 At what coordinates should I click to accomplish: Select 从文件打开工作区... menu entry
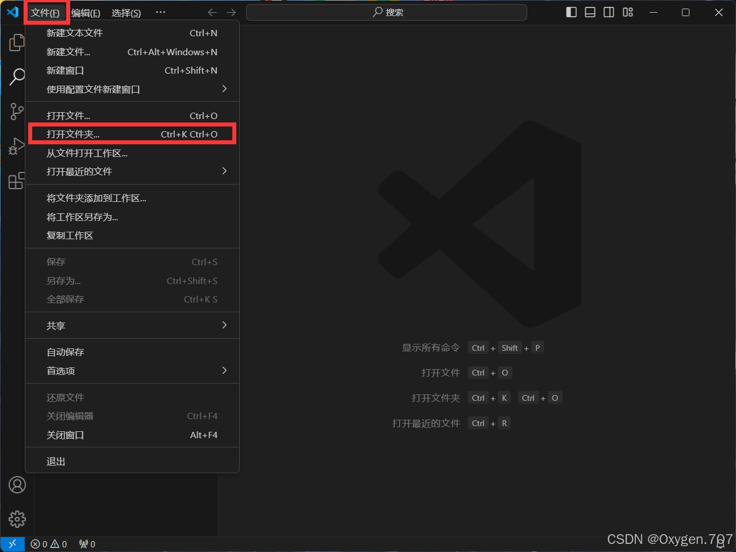(x=132, y=154)
